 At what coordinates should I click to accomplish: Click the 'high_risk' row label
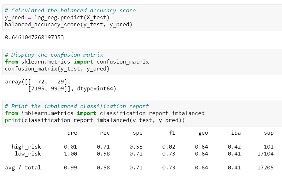pyautogui.click(x=26, y=147)
